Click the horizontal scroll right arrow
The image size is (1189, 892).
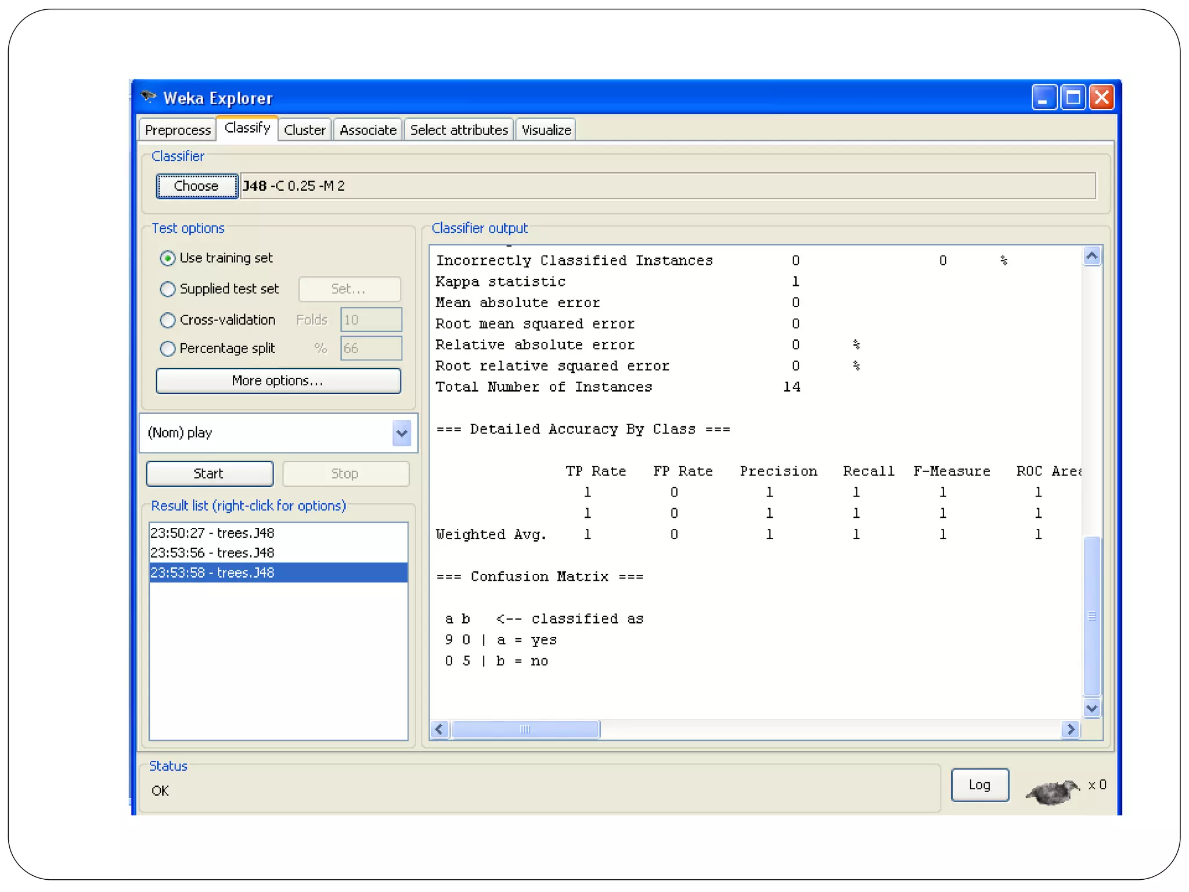[x=1070, y=729]
